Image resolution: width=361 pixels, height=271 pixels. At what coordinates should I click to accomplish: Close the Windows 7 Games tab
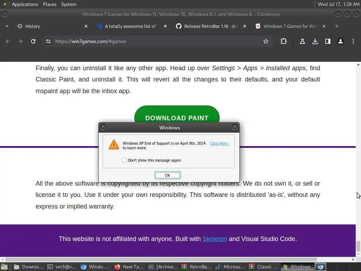324,26
